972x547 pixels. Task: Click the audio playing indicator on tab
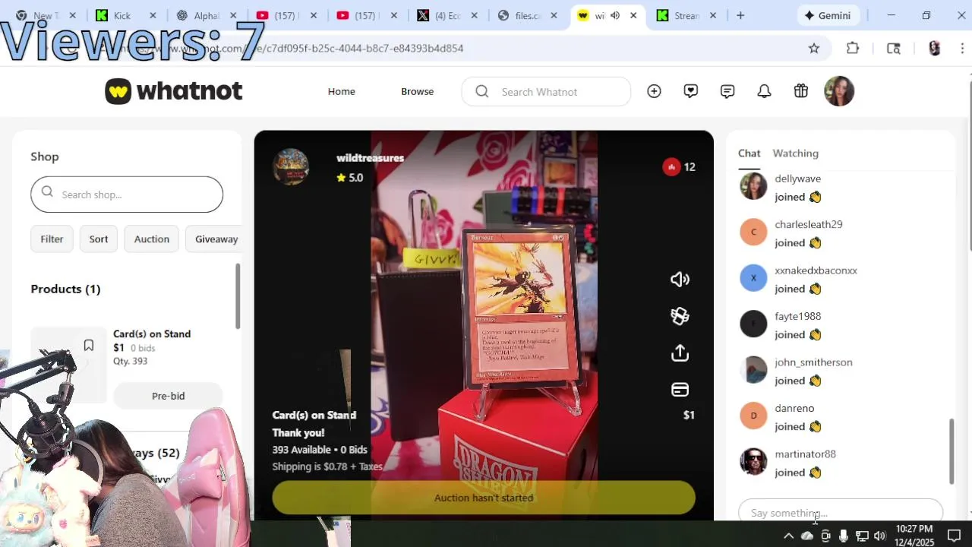(x=615, y=15)
